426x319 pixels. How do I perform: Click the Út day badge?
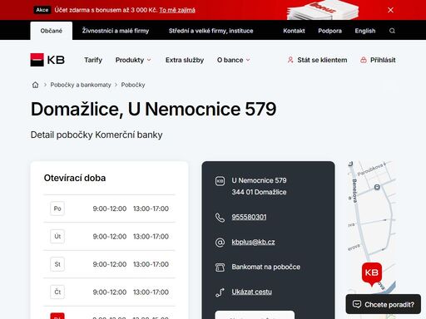coord(57,237)
